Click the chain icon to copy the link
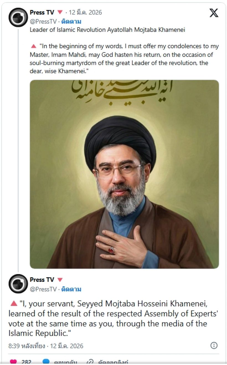The image size is (227, 365). (x=90, y=362)
